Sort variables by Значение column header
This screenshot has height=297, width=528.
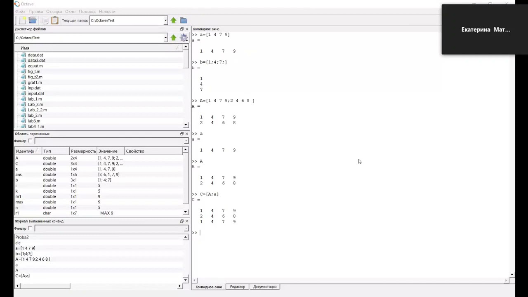[110, 151]
